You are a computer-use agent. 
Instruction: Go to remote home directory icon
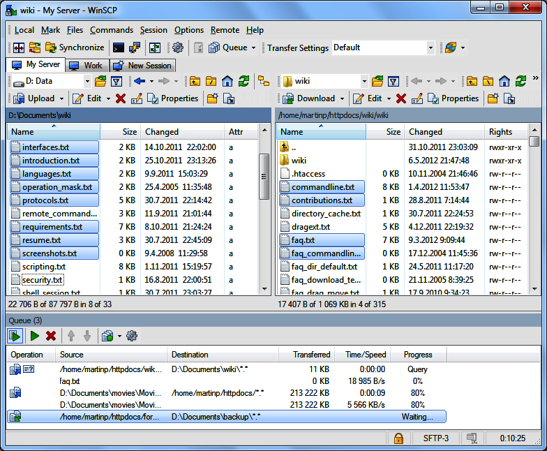504,81
